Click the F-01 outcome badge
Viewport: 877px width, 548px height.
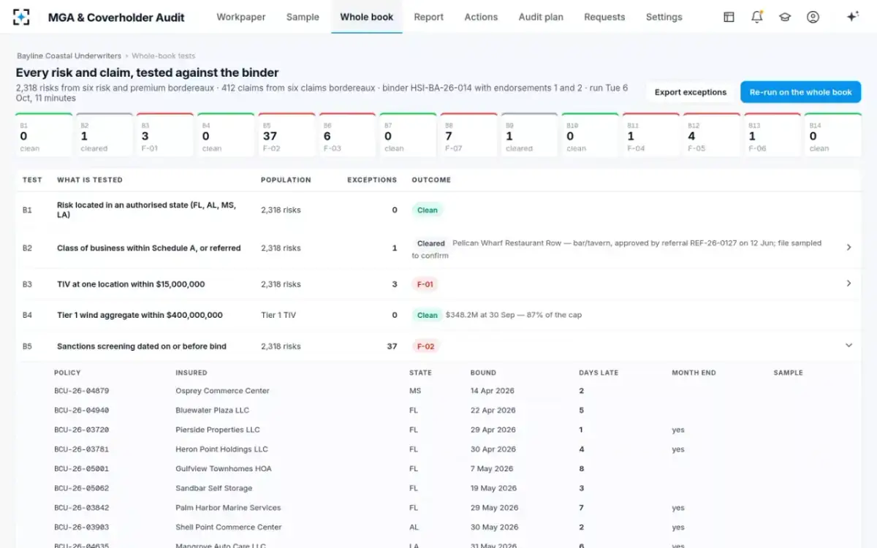pos(425,284)
